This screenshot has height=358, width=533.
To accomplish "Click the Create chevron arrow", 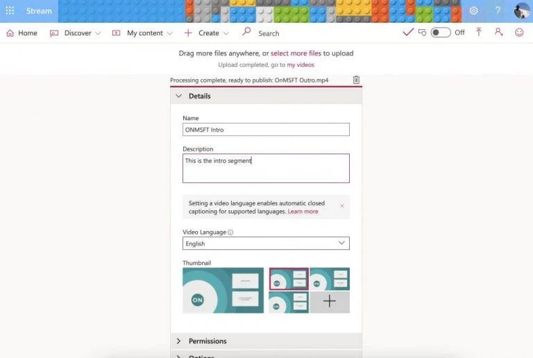I will (x=226, y=33).
